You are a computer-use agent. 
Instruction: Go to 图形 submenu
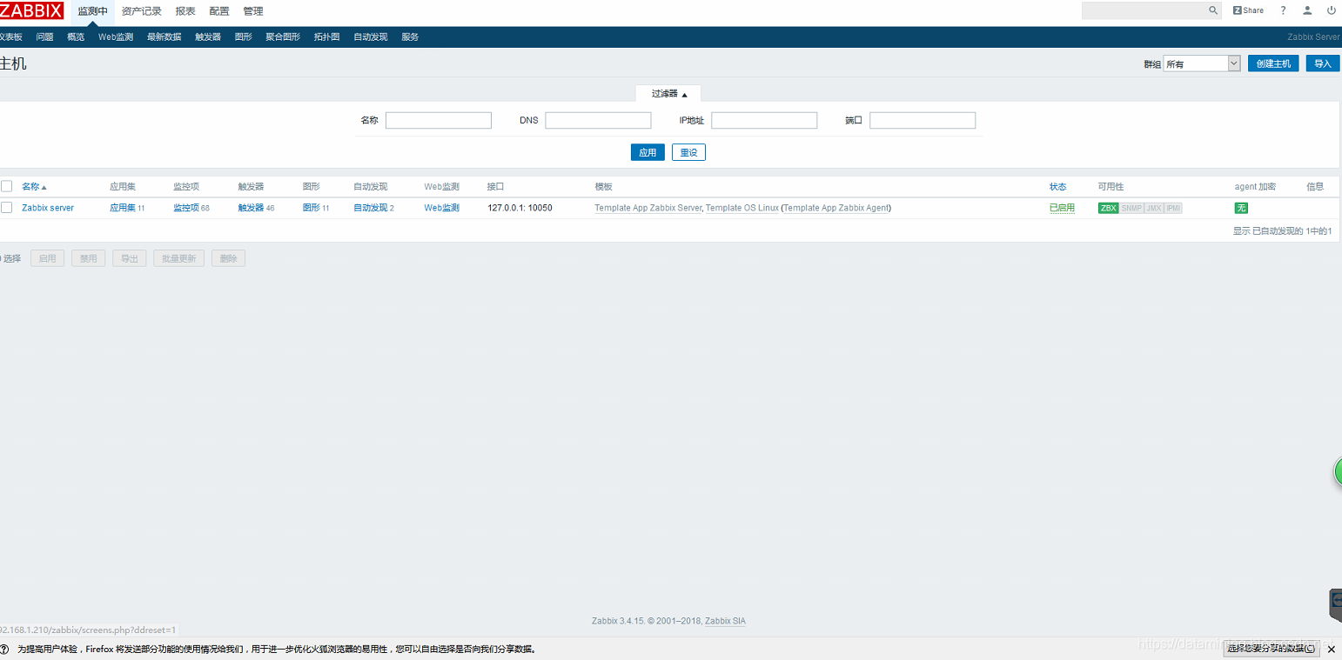point(243,37)
